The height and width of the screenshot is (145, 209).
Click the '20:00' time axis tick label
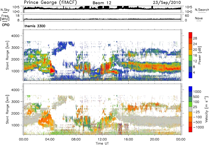pos(154,140)
